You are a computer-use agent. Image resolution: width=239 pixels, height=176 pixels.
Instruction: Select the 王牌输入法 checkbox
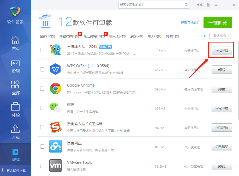click(42, 50)
